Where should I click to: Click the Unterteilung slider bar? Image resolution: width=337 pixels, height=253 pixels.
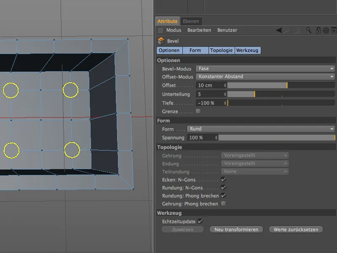point(281,94)
